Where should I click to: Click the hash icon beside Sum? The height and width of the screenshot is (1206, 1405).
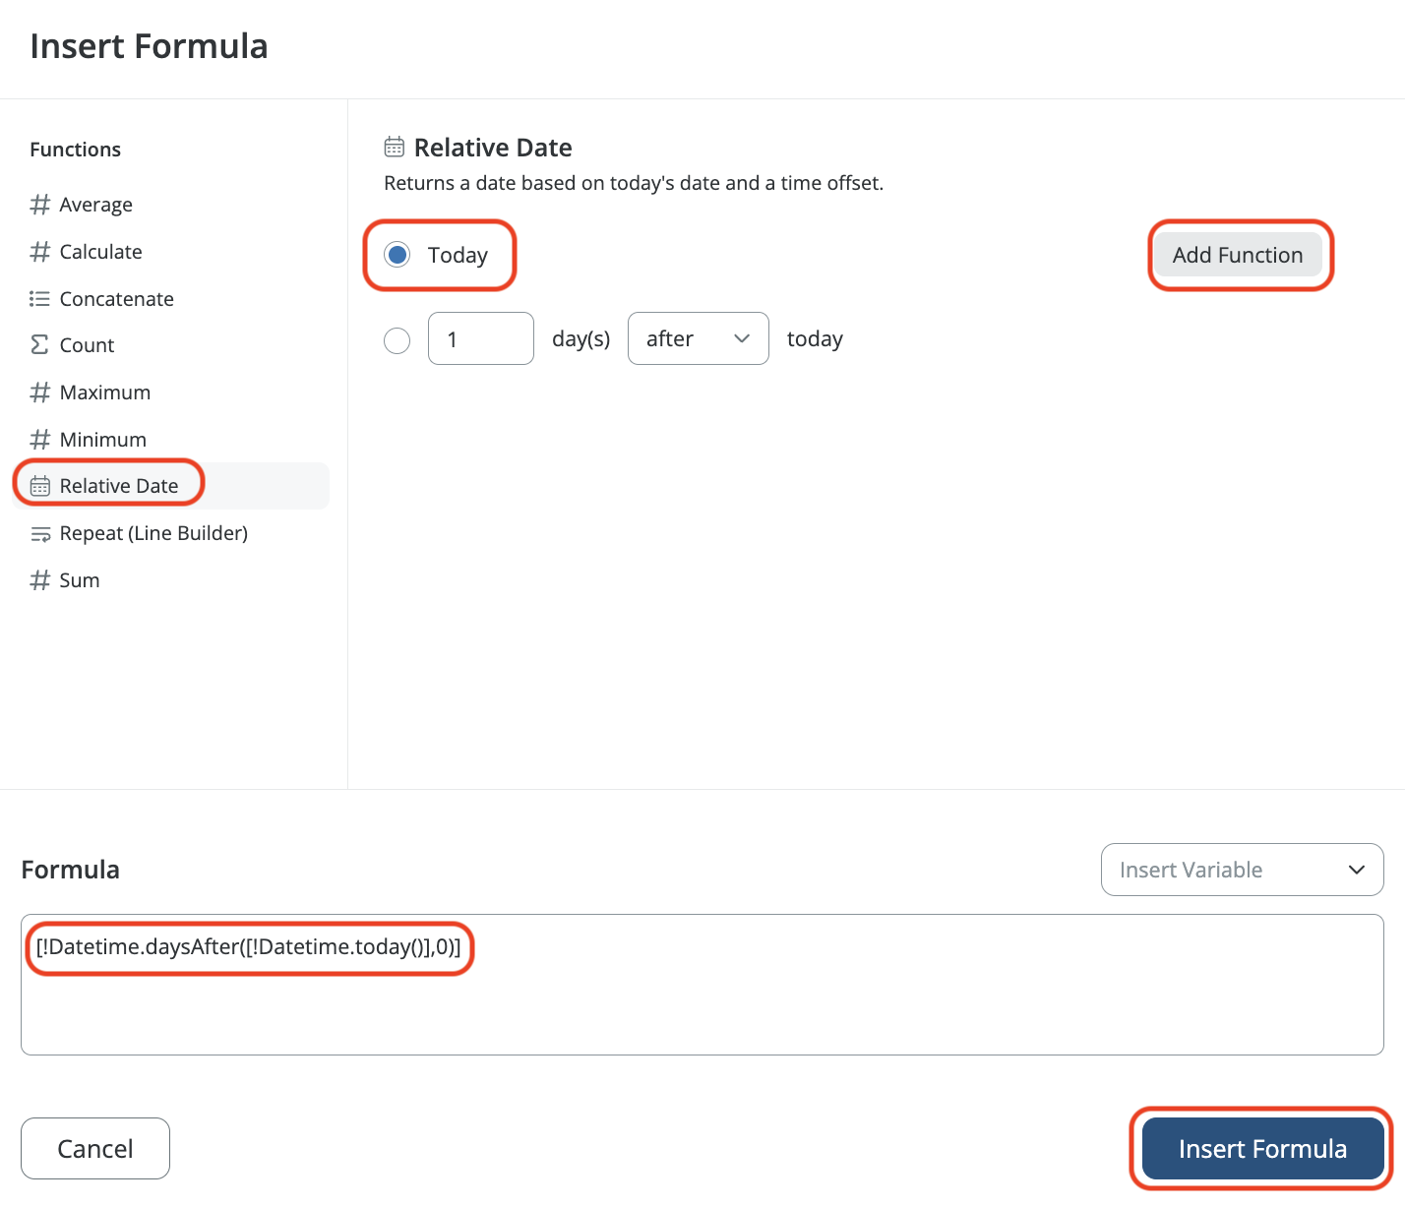point(40,580)
